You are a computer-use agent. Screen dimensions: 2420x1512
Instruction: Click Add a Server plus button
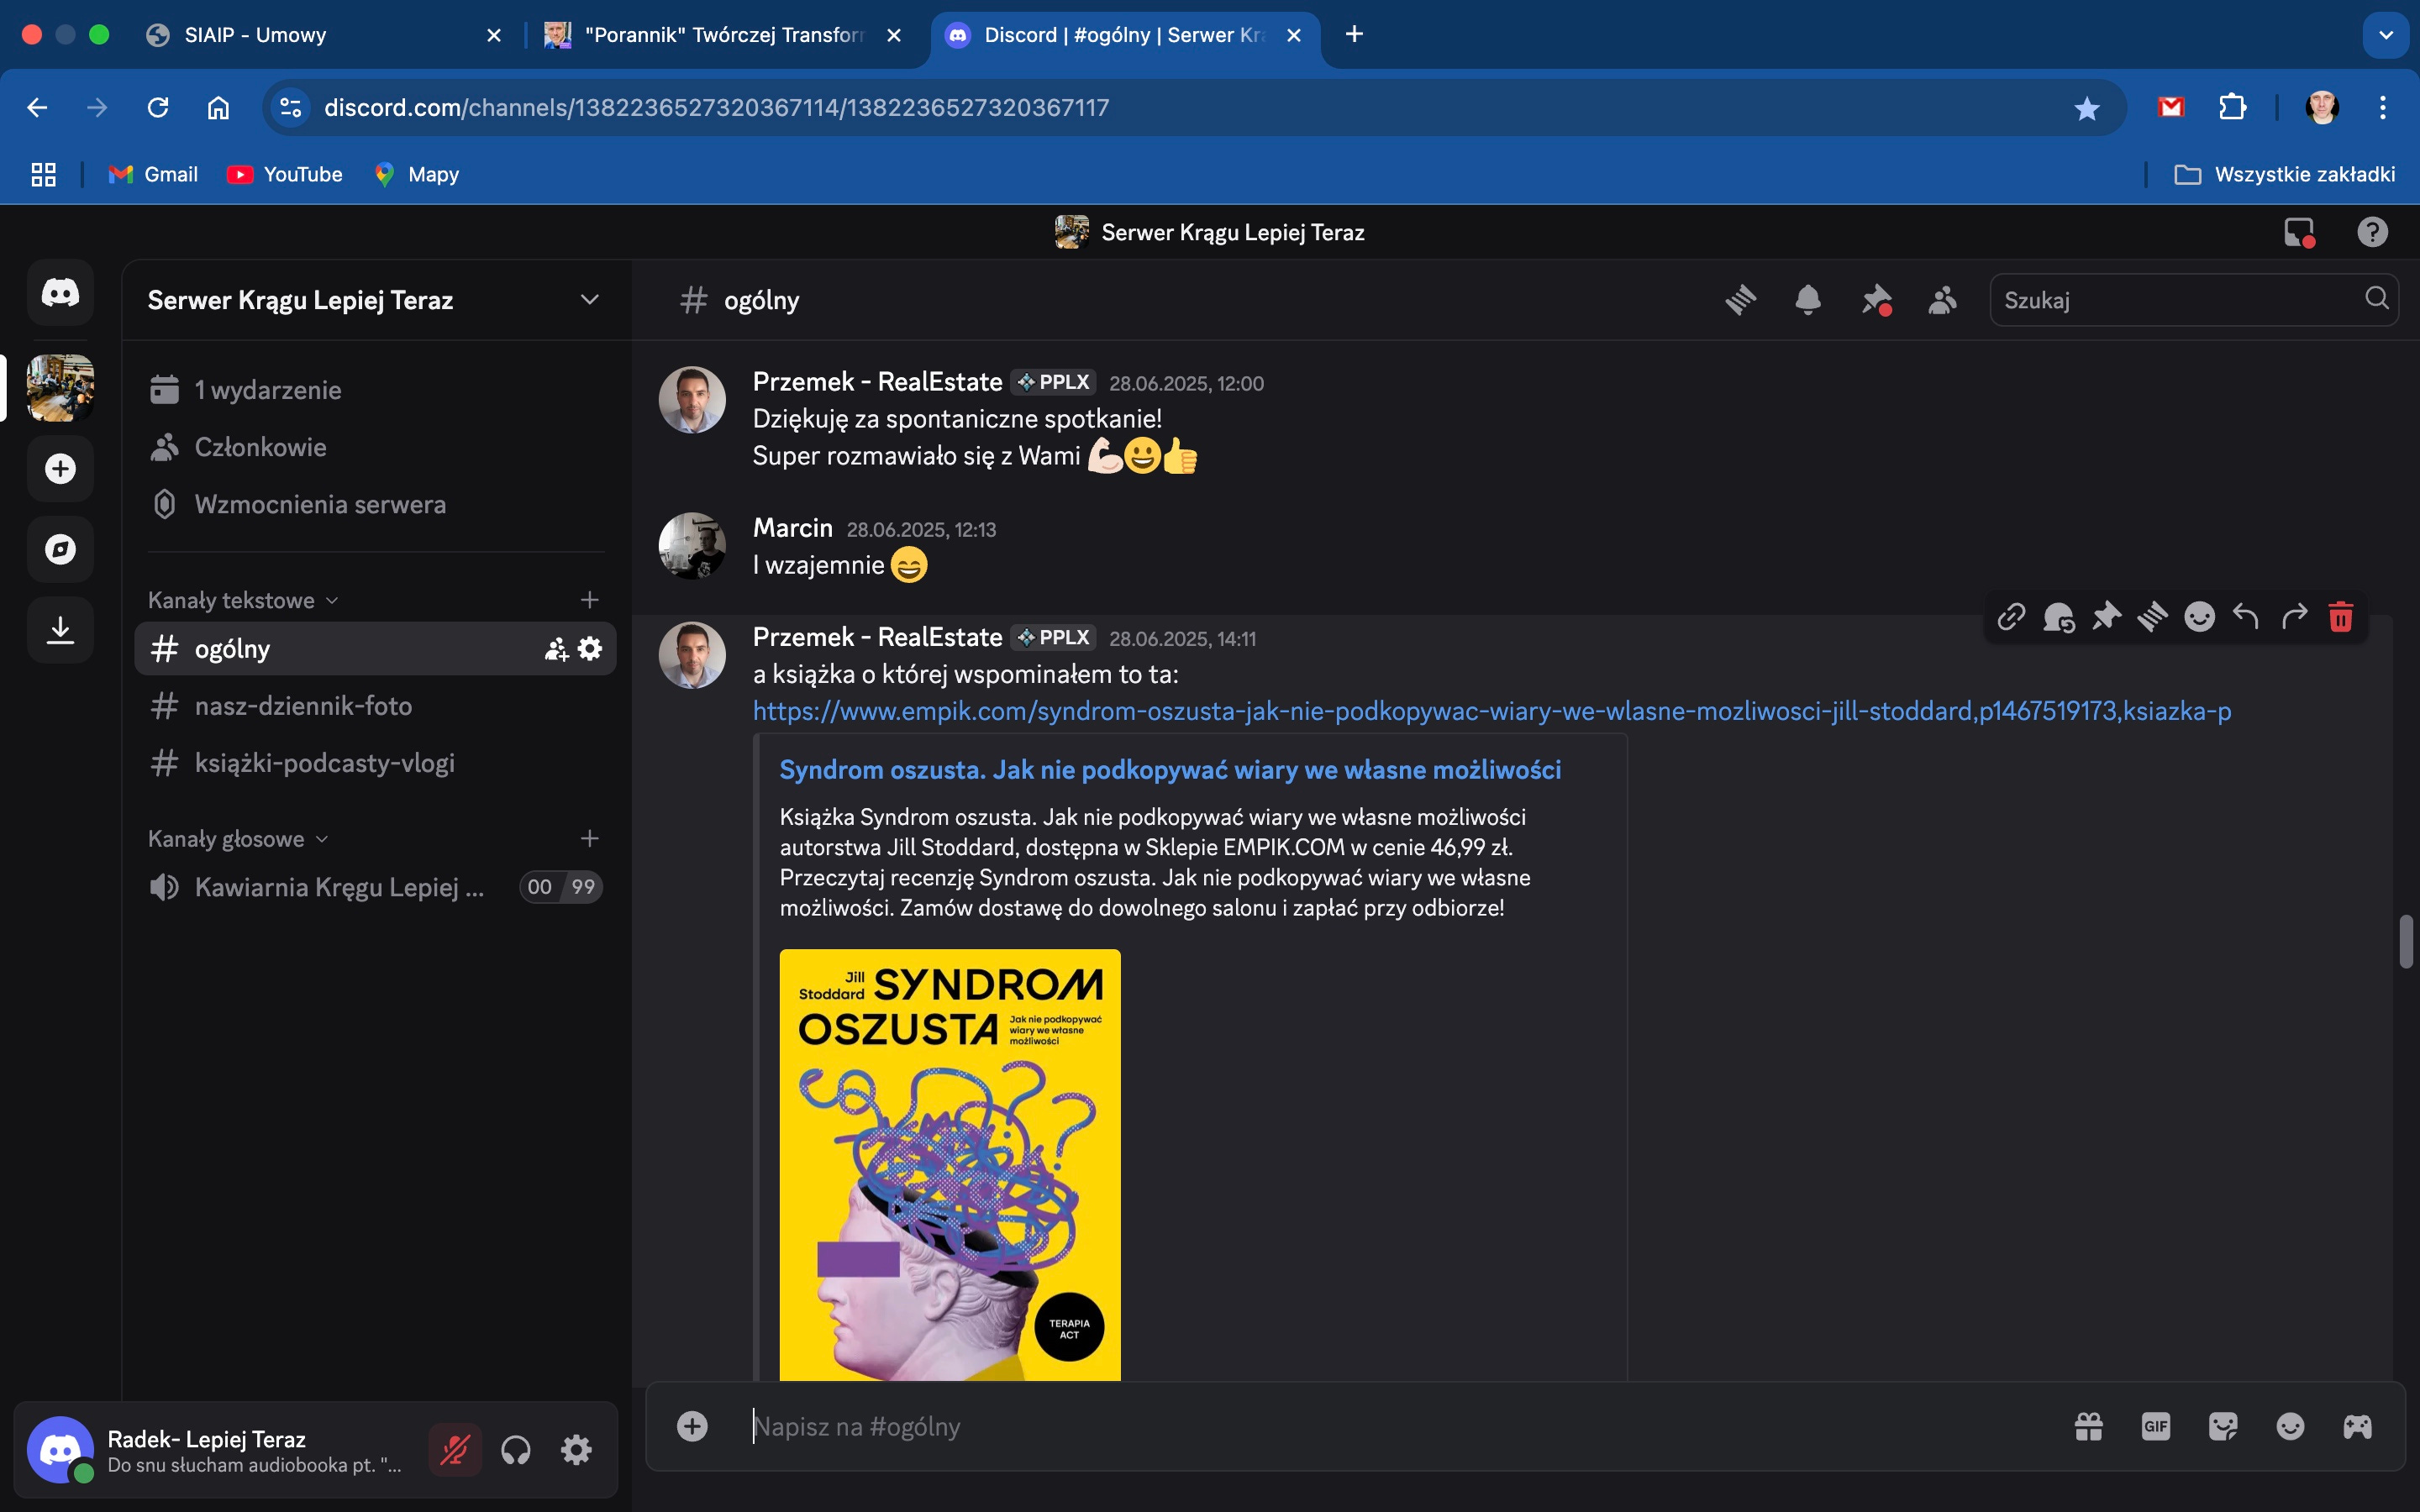(x=60, y=468)
